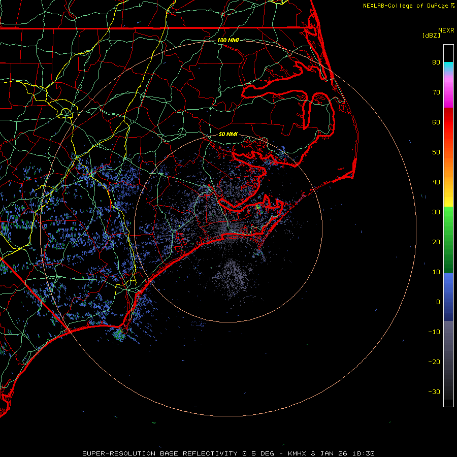This screenshot has width=457, height=457.
Task: Click the cyan segment of the color bar
Action: point(448,66)
